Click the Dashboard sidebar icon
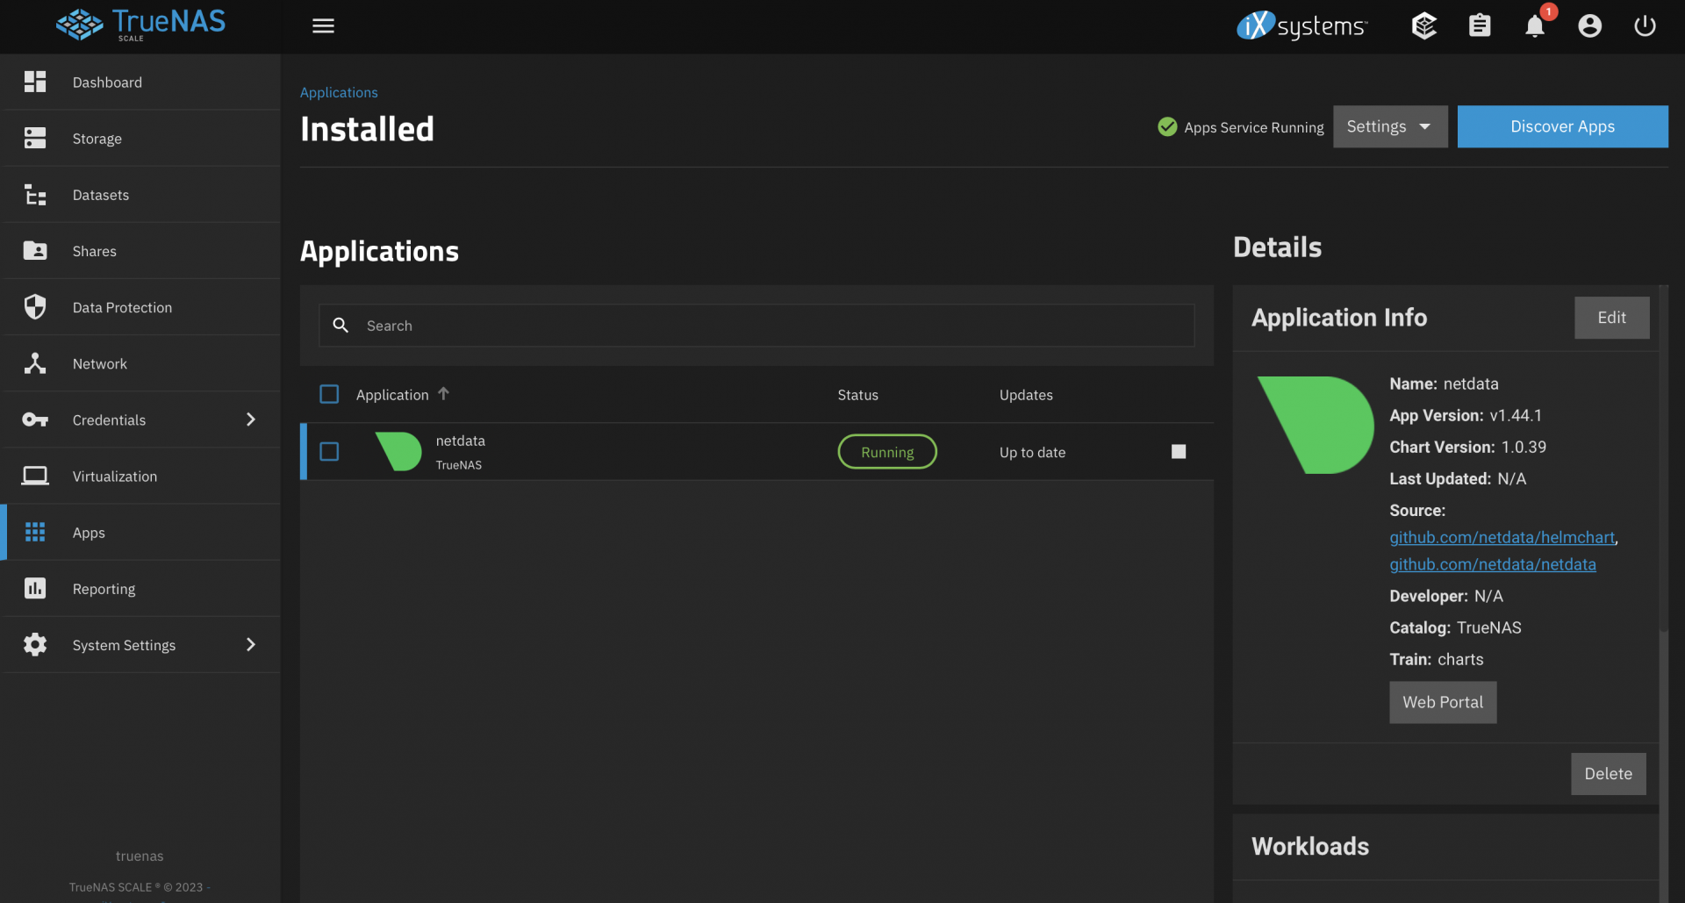 click(x=35, y=82)
